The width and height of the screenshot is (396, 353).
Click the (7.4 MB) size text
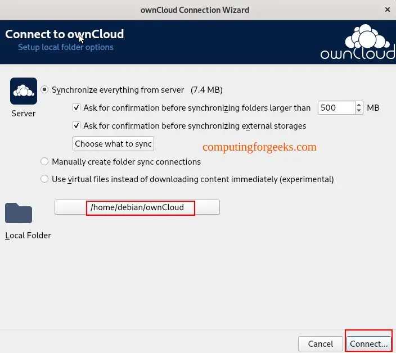point(206,90)
